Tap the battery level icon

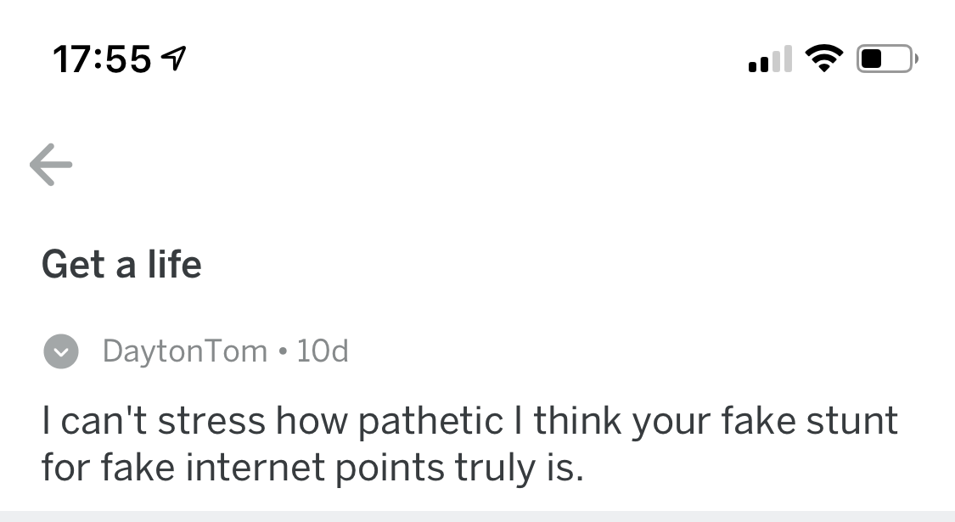[x=887, y=59]
